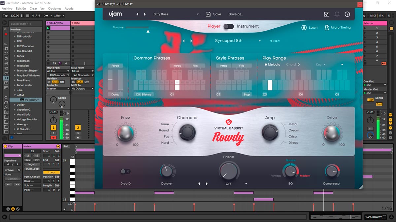Step to the previous Finisher effect
Viewport: 396px width, 222px height.
[199, 184]
